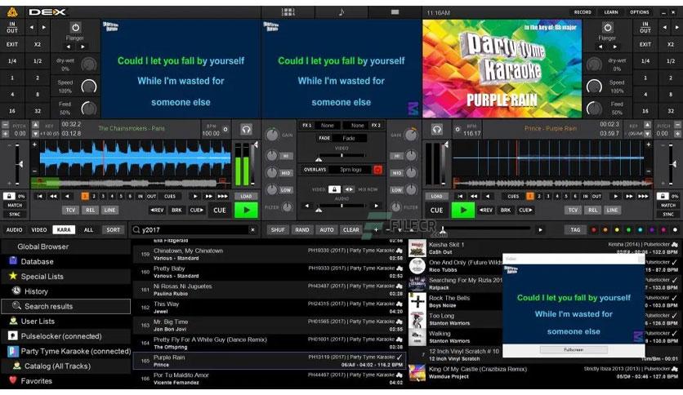The height and width of the screenshot is (395, 683).
Task: Click the music note icon in top bar
Action: [341, 12]
